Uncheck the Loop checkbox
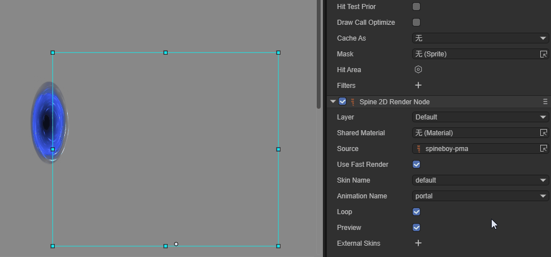The image size is (551, 257). (416, 212)
